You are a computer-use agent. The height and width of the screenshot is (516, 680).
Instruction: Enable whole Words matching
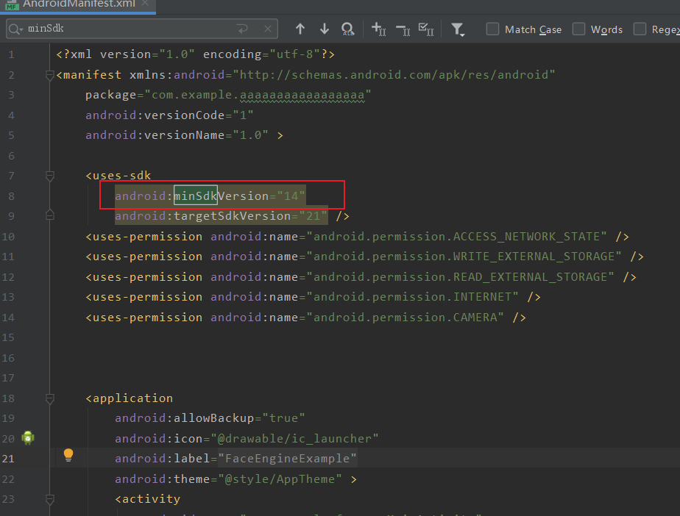coord(578,29)
